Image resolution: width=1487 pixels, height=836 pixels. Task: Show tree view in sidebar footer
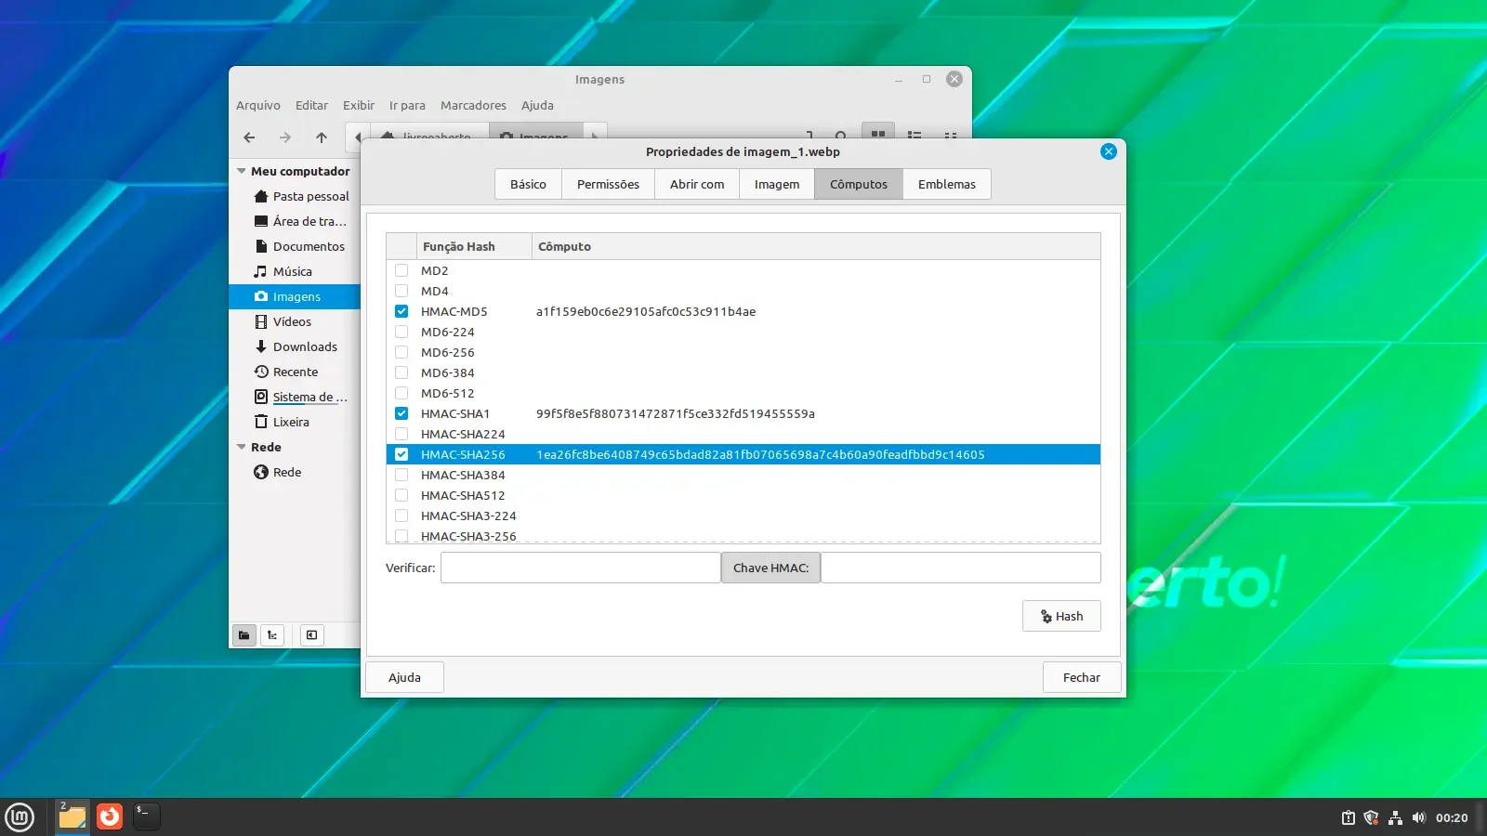coord(272,635)
